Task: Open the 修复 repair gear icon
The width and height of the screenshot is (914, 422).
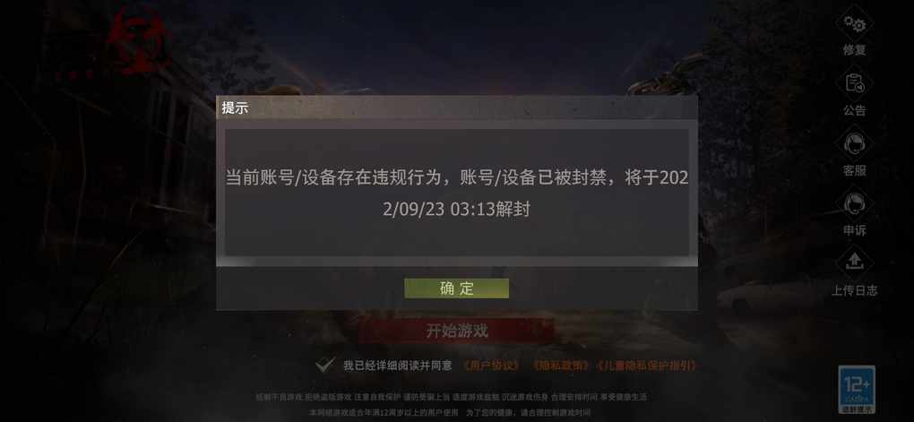Action: 855,24
